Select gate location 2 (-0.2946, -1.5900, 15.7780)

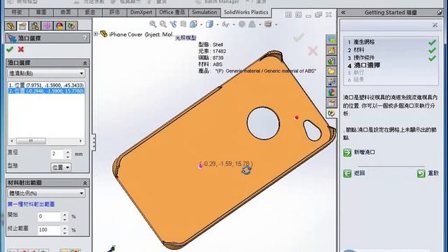click(46, 91)
